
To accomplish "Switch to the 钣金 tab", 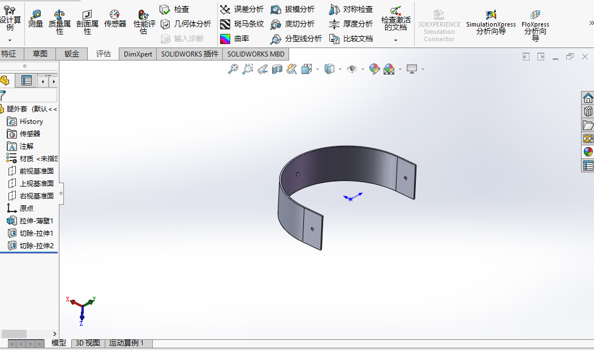I will point(72,54).
